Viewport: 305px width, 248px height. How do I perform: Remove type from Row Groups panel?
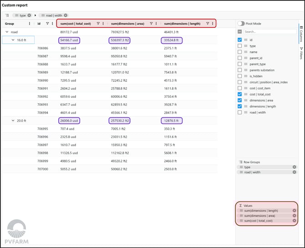(x=295, y=167)
